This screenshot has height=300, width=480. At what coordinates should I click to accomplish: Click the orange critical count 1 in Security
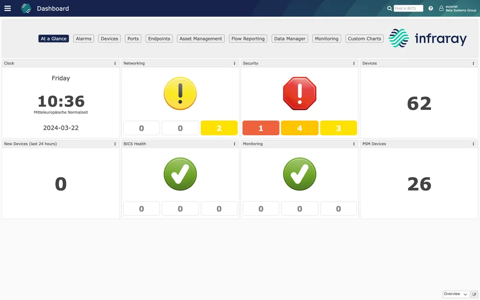(x=261, y=128)
